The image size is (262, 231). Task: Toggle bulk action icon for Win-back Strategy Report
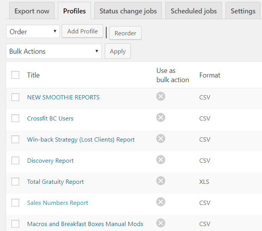[161, 139]
